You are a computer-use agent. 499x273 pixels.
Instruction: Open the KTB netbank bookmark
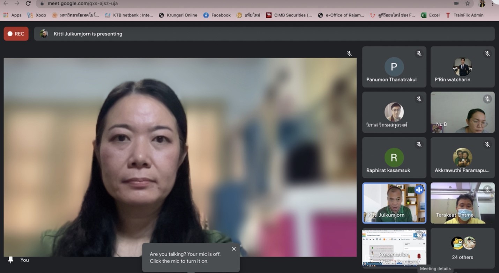129,15
